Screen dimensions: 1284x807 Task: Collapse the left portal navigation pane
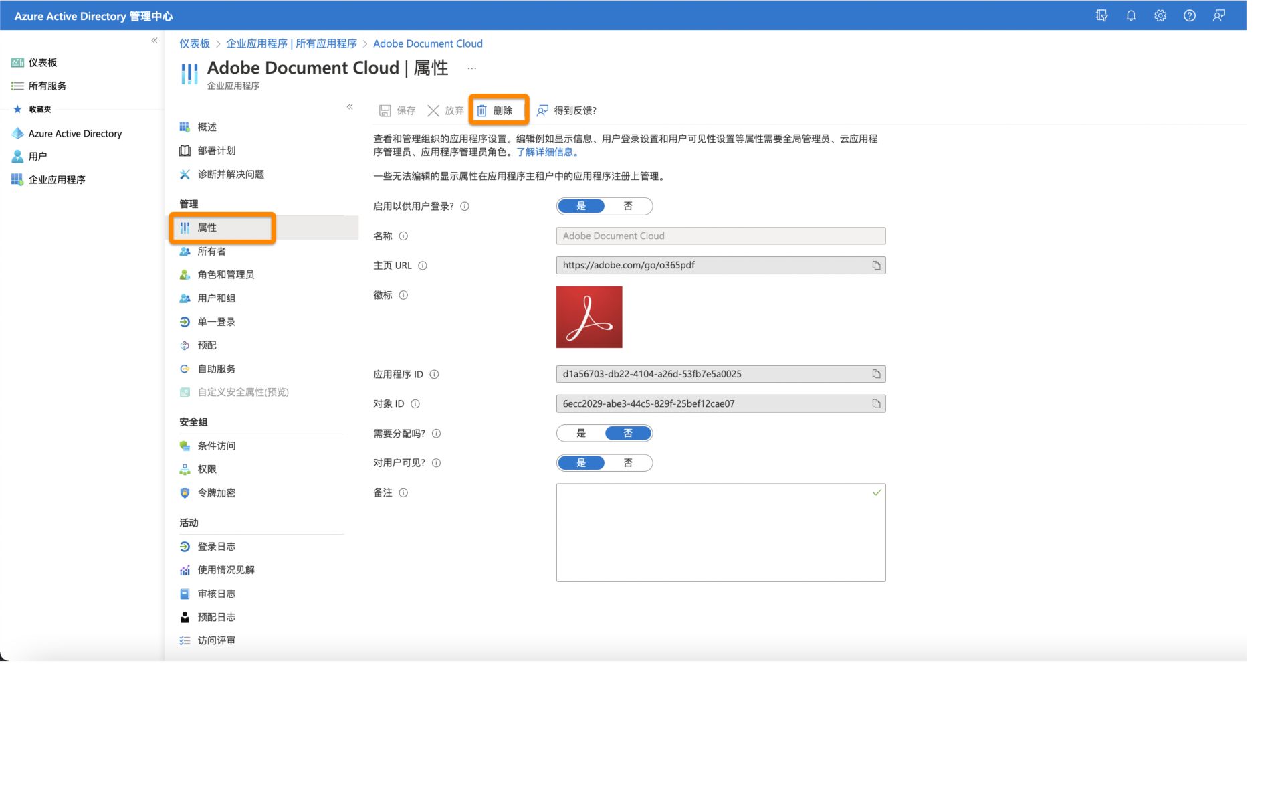[154, 40]
